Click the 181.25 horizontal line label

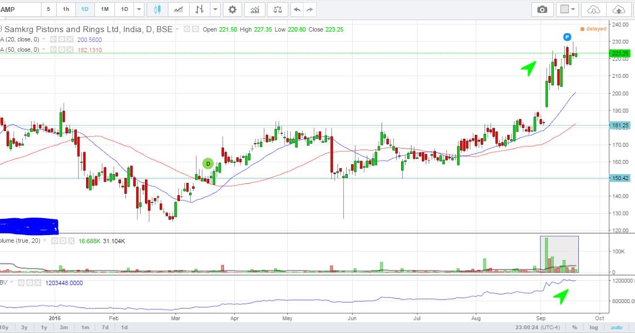click(620, 126)
